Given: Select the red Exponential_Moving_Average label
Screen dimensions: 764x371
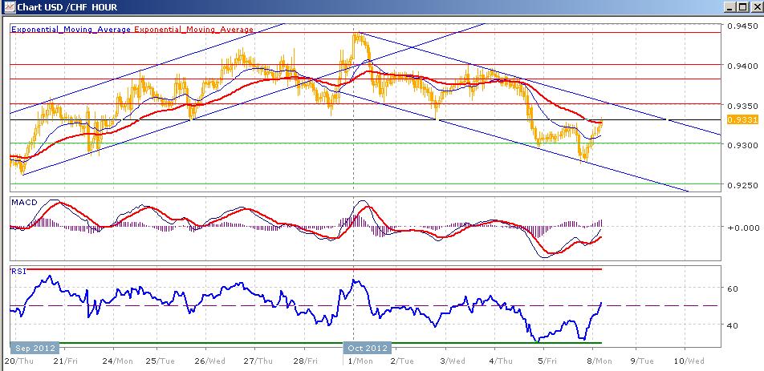Looking at the screenshot, I should coord(193,30).
